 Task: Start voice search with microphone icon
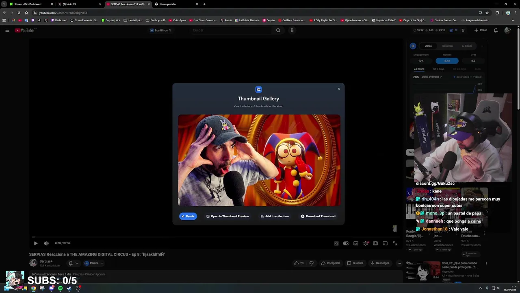tap(292, 30)
